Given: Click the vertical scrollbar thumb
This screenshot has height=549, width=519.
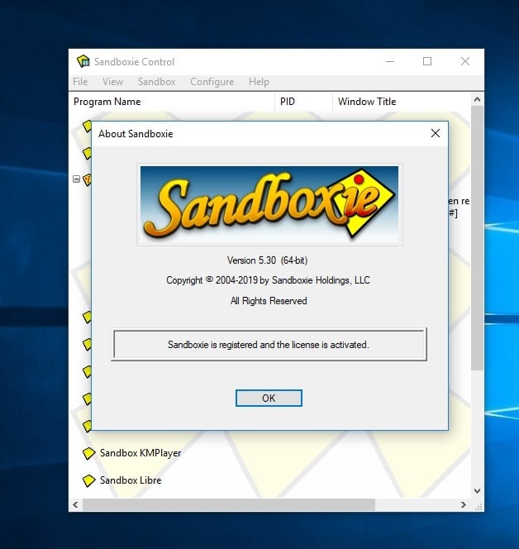Looking at the screenshot, I should pos(477,238).
